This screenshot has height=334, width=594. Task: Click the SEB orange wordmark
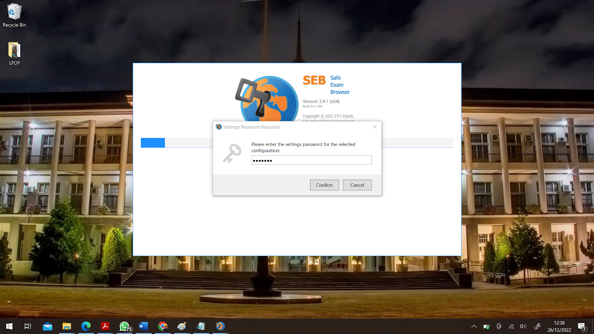314,80
